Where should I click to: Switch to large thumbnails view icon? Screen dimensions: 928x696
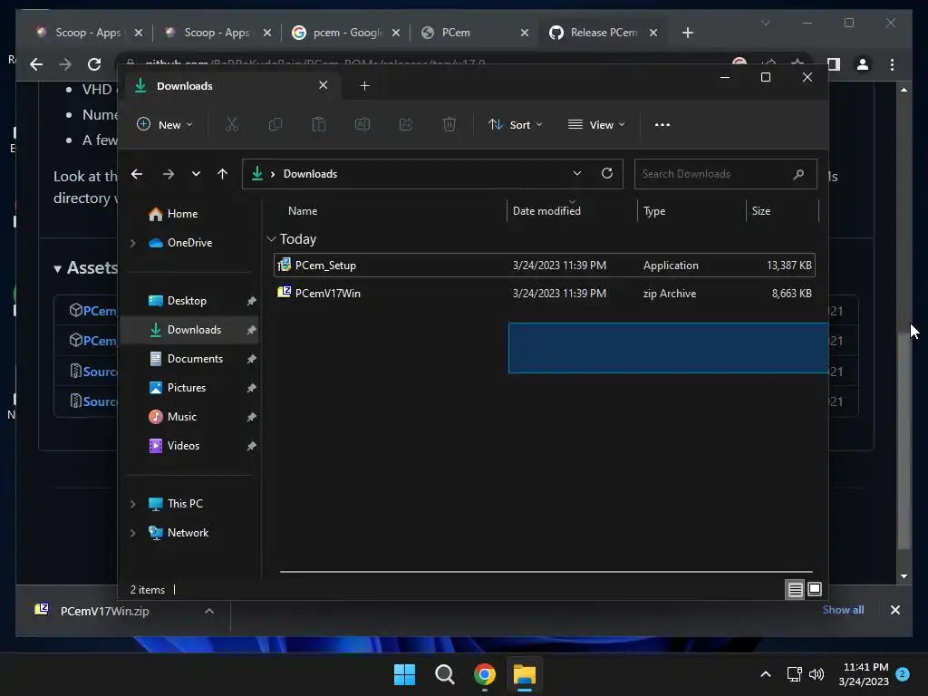tap(815, 589)
